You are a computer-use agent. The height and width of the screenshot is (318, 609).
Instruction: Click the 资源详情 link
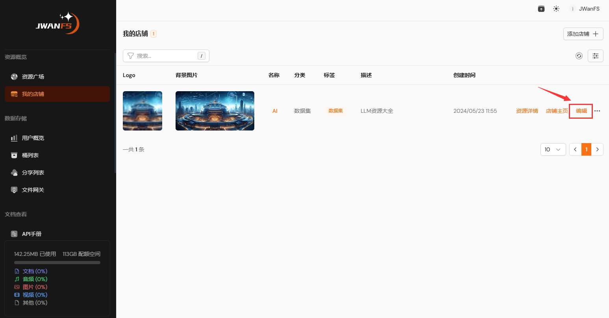527,111
